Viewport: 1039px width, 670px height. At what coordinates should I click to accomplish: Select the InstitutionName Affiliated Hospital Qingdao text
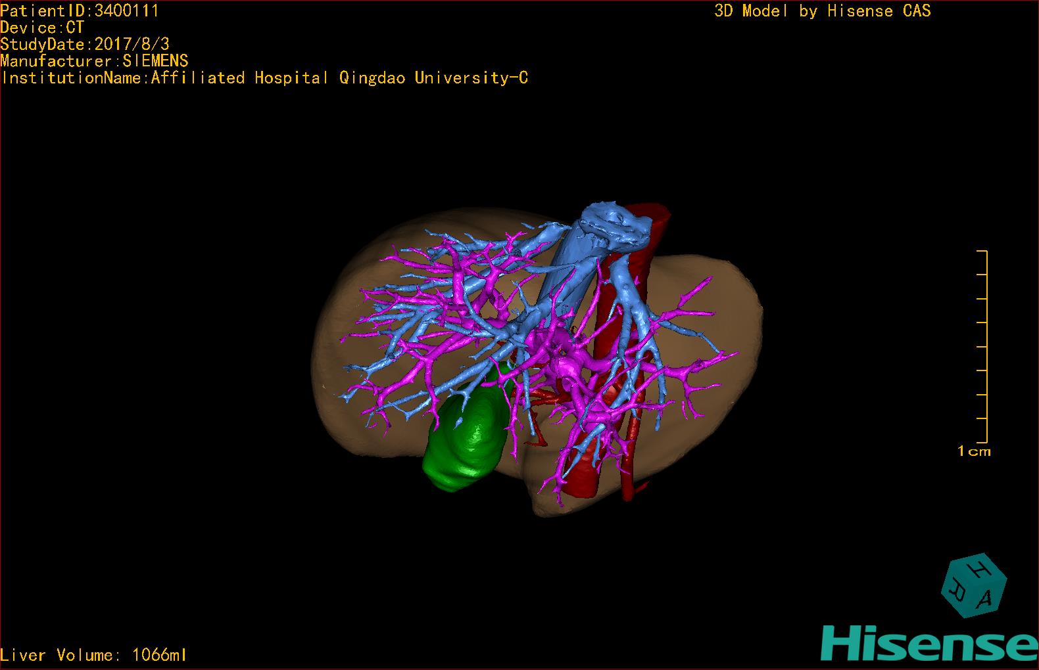pyautogui.click(x=264, y=78)
